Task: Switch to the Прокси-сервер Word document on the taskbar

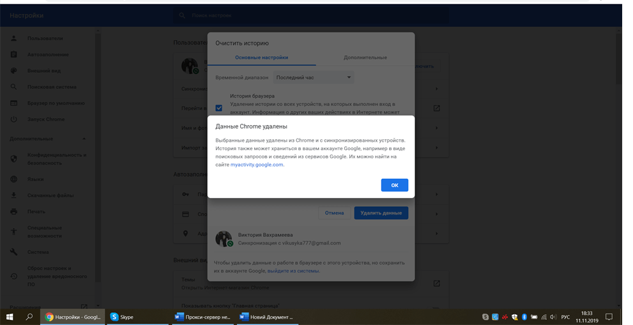Action: point(202,317)
